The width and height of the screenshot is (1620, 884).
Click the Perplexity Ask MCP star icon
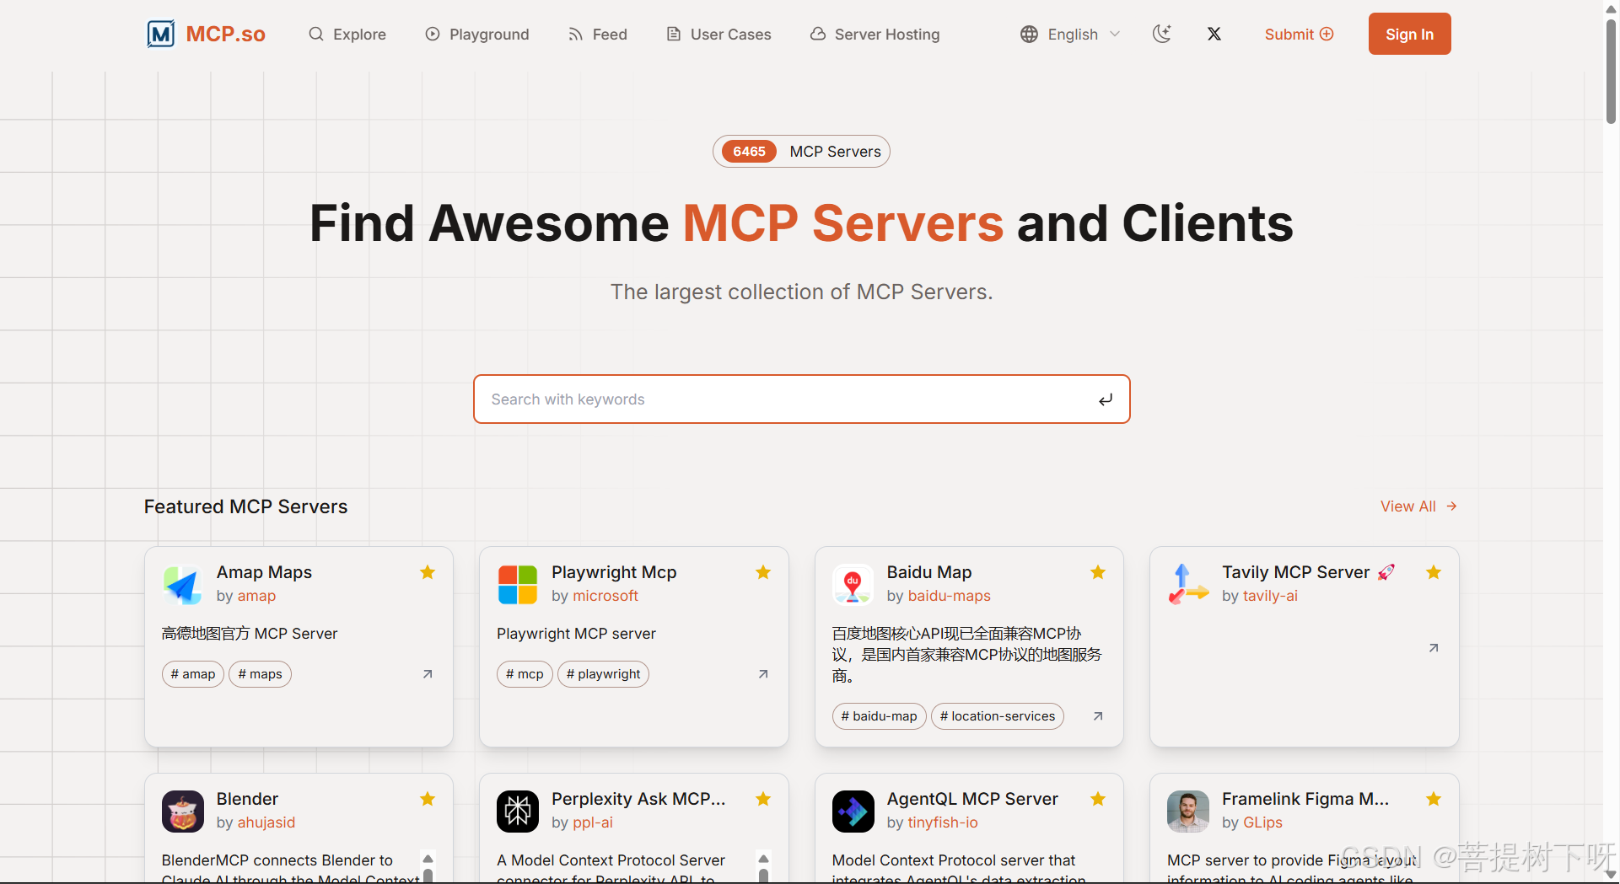click(763, 799)
